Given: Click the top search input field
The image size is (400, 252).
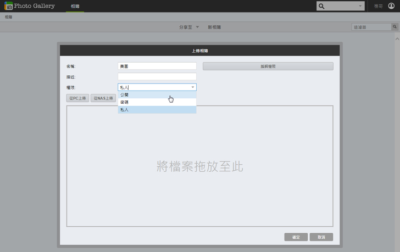Looking at the screenshot, I should coord(341,6).
